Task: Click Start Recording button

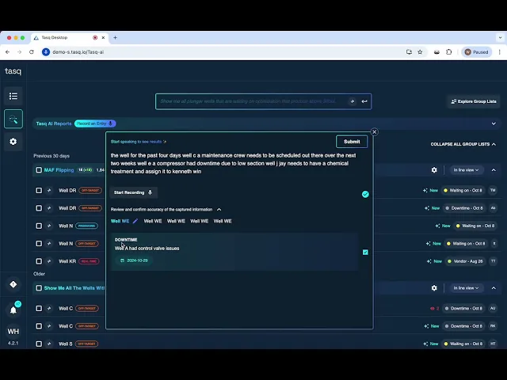Action: [133, 192]
